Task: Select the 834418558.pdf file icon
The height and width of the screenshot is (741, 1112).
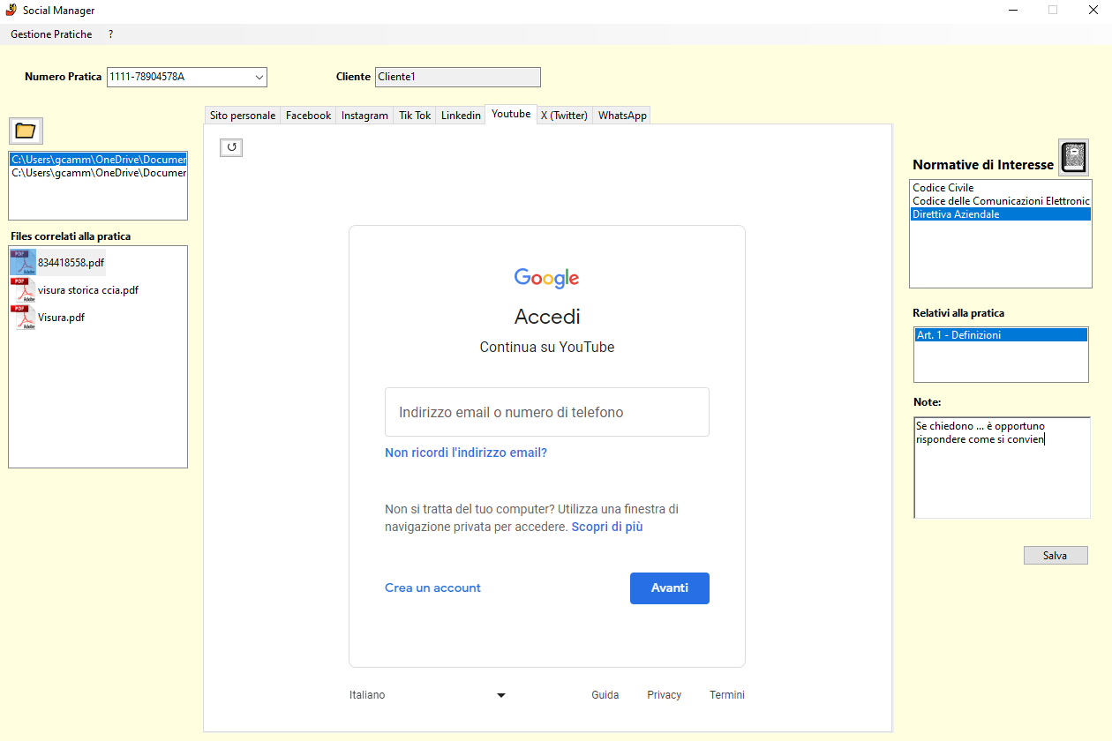Action: [x=23, y=262]
